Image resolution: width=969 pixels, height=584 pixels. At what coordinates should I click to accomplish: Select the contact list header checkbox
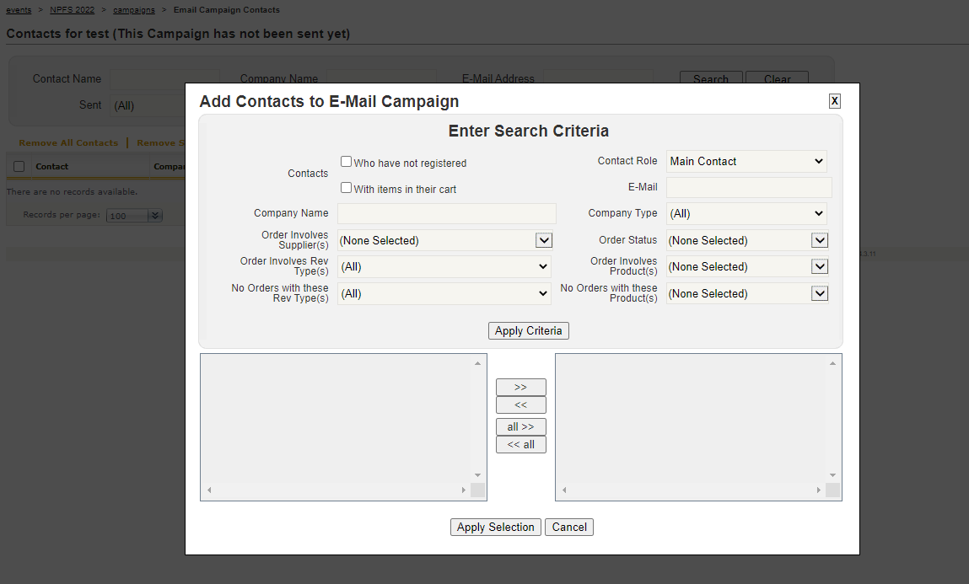point(19,166)
